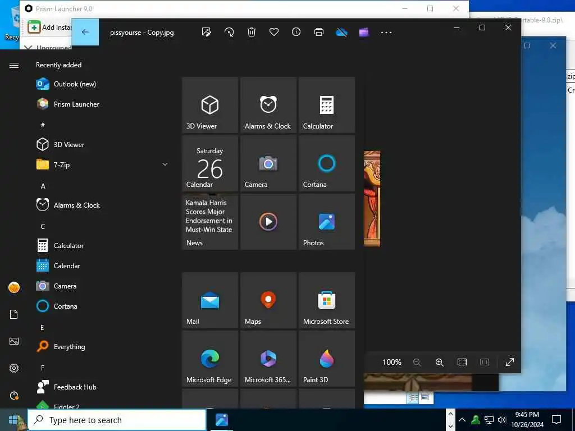Launch the Cortana tile
Viewport: 575px width, 431px height.
coord(327,163)
